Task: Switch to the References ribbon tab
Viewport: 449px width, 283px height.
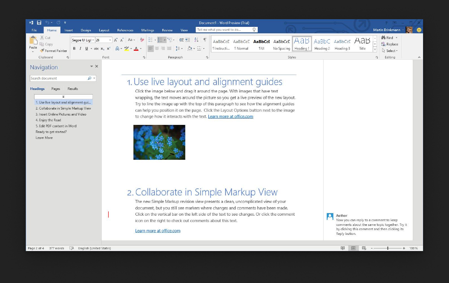Action: click(x=125, y=30)
